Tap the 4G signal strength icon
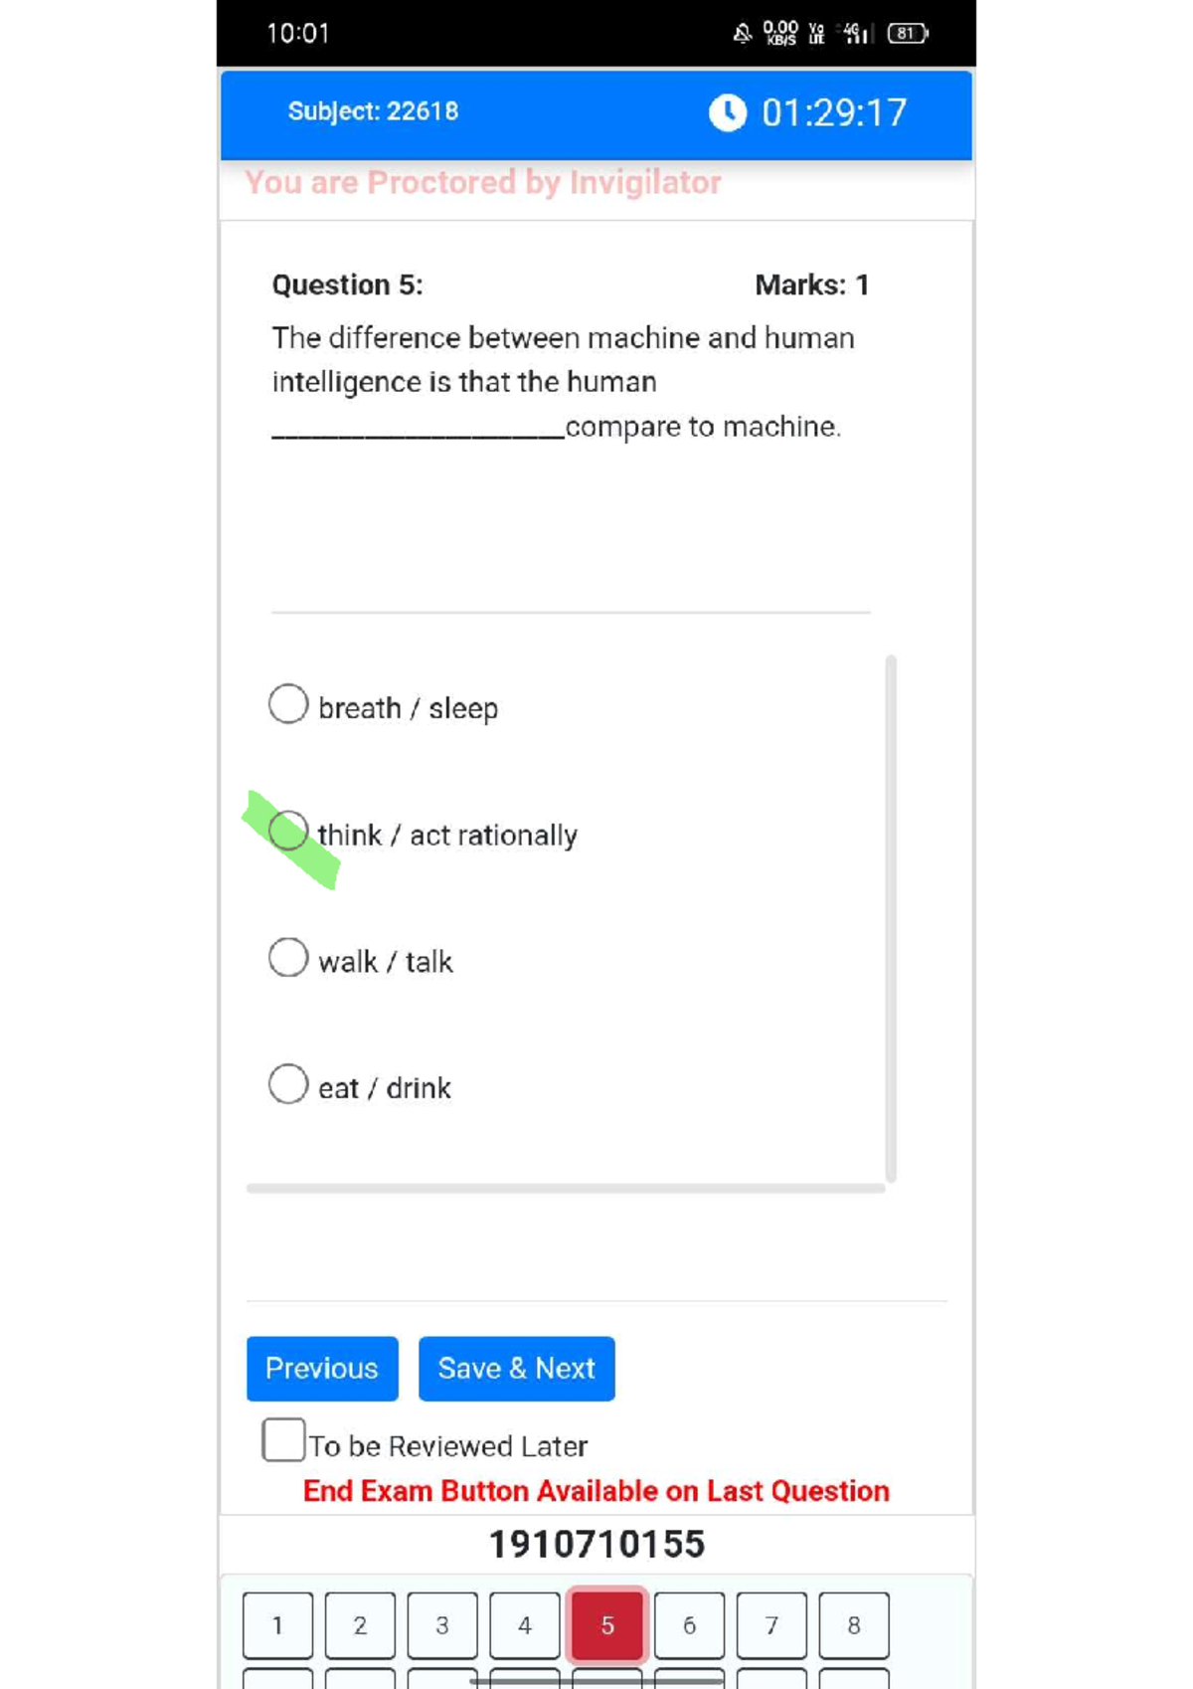 coord(856,34)
